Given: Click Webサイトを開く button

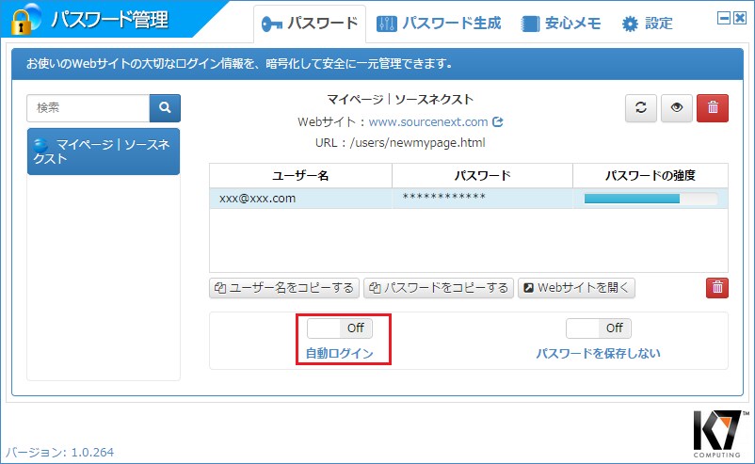Looking at the screenshot, I should tap(576, 288).
